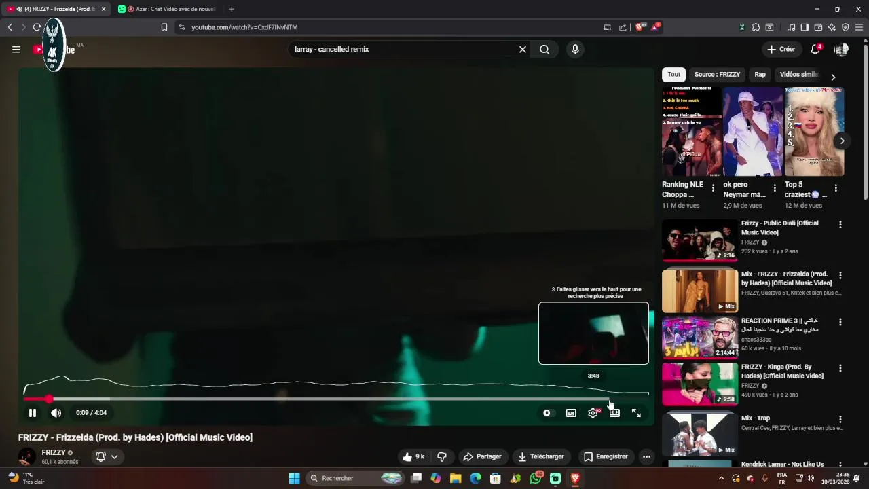Open Brave Leo AI sparkle icon
Viewport: 869px width, 489px height.
click(832, 27)
